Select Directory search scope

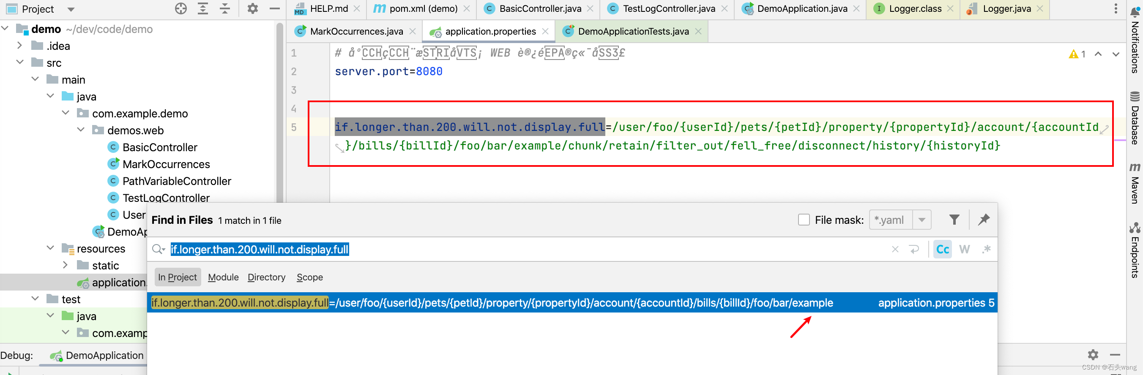pyautogui.click(x=267, y=277)
